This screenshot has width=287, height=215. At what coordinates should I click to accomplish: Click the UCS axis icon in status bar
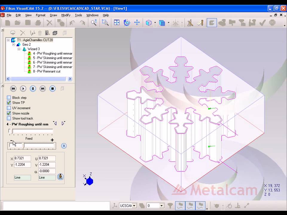[115, 206]
